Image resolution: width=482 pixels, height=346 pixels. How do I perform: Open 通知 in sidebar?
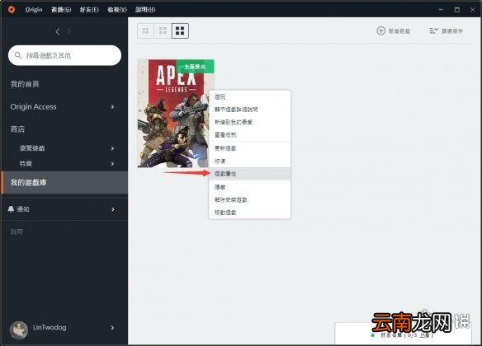coord(23,209)
